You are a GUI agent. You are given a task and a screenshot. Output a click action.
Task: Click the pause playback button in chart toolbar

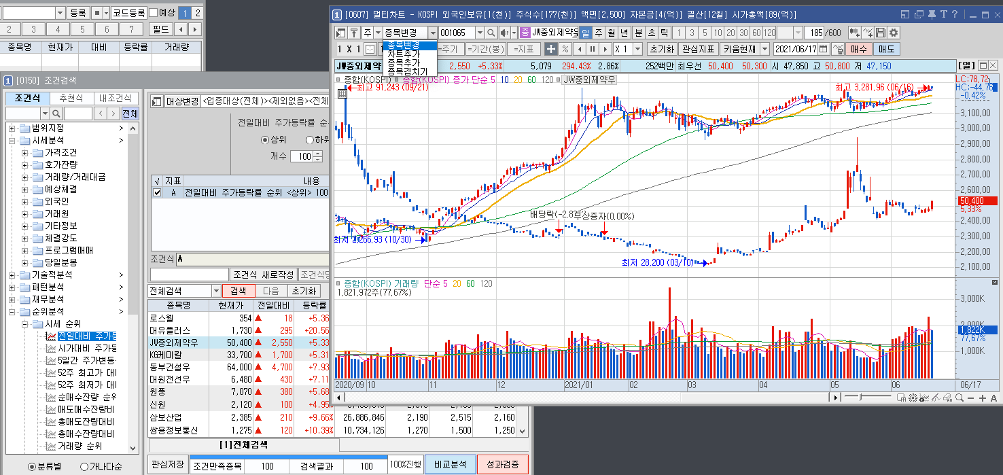[x=592, y=49]
